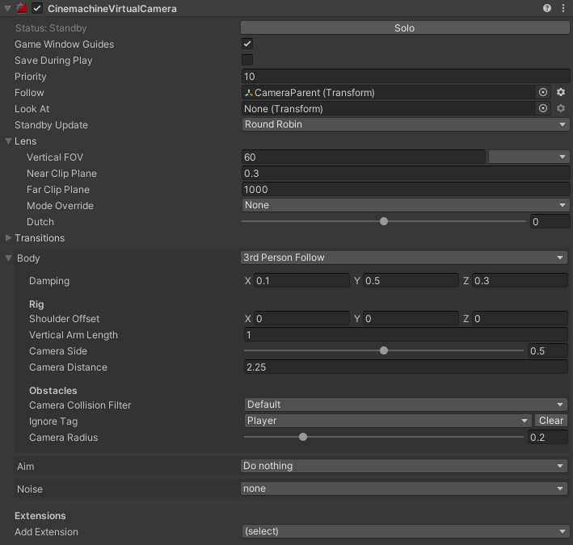The height and width of the screenshot is (545, 573).
Task: Open the component three-dot options menu
Action: pos(562,8)
